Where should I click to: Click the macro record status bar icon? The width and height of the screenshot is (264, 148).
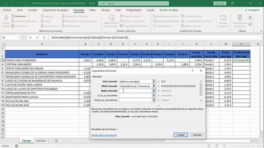[x=16, y=146]
